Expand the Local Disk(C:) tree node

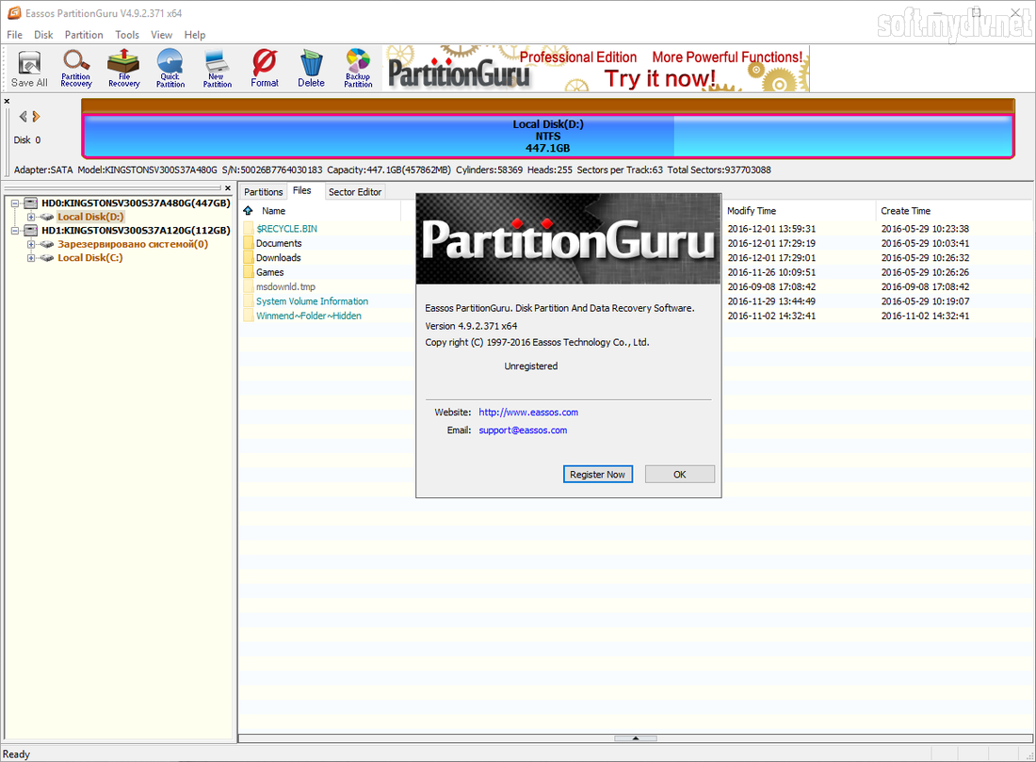click(31, 258)
